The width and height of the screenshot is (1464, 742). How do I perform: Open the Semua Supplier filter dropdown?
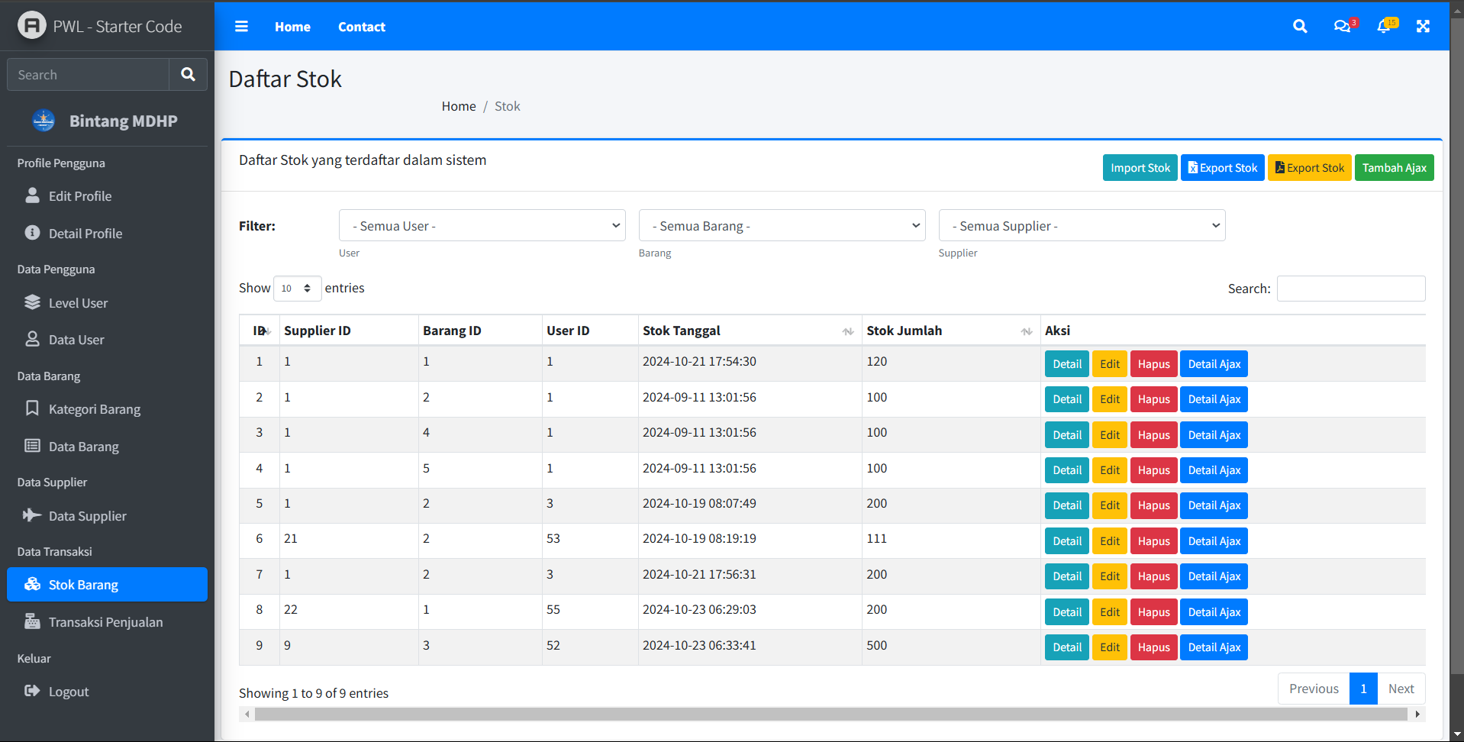coord(1082,226)
